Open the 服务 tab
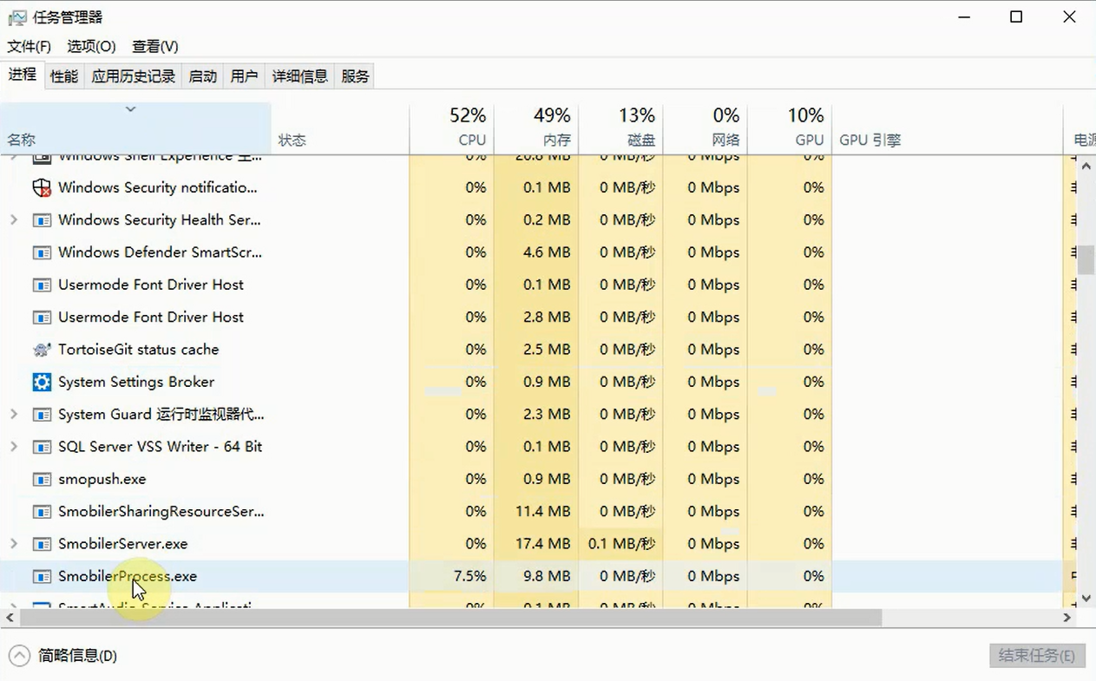The width and height of the screenshot is (1096, 681). tap(356, 76)
